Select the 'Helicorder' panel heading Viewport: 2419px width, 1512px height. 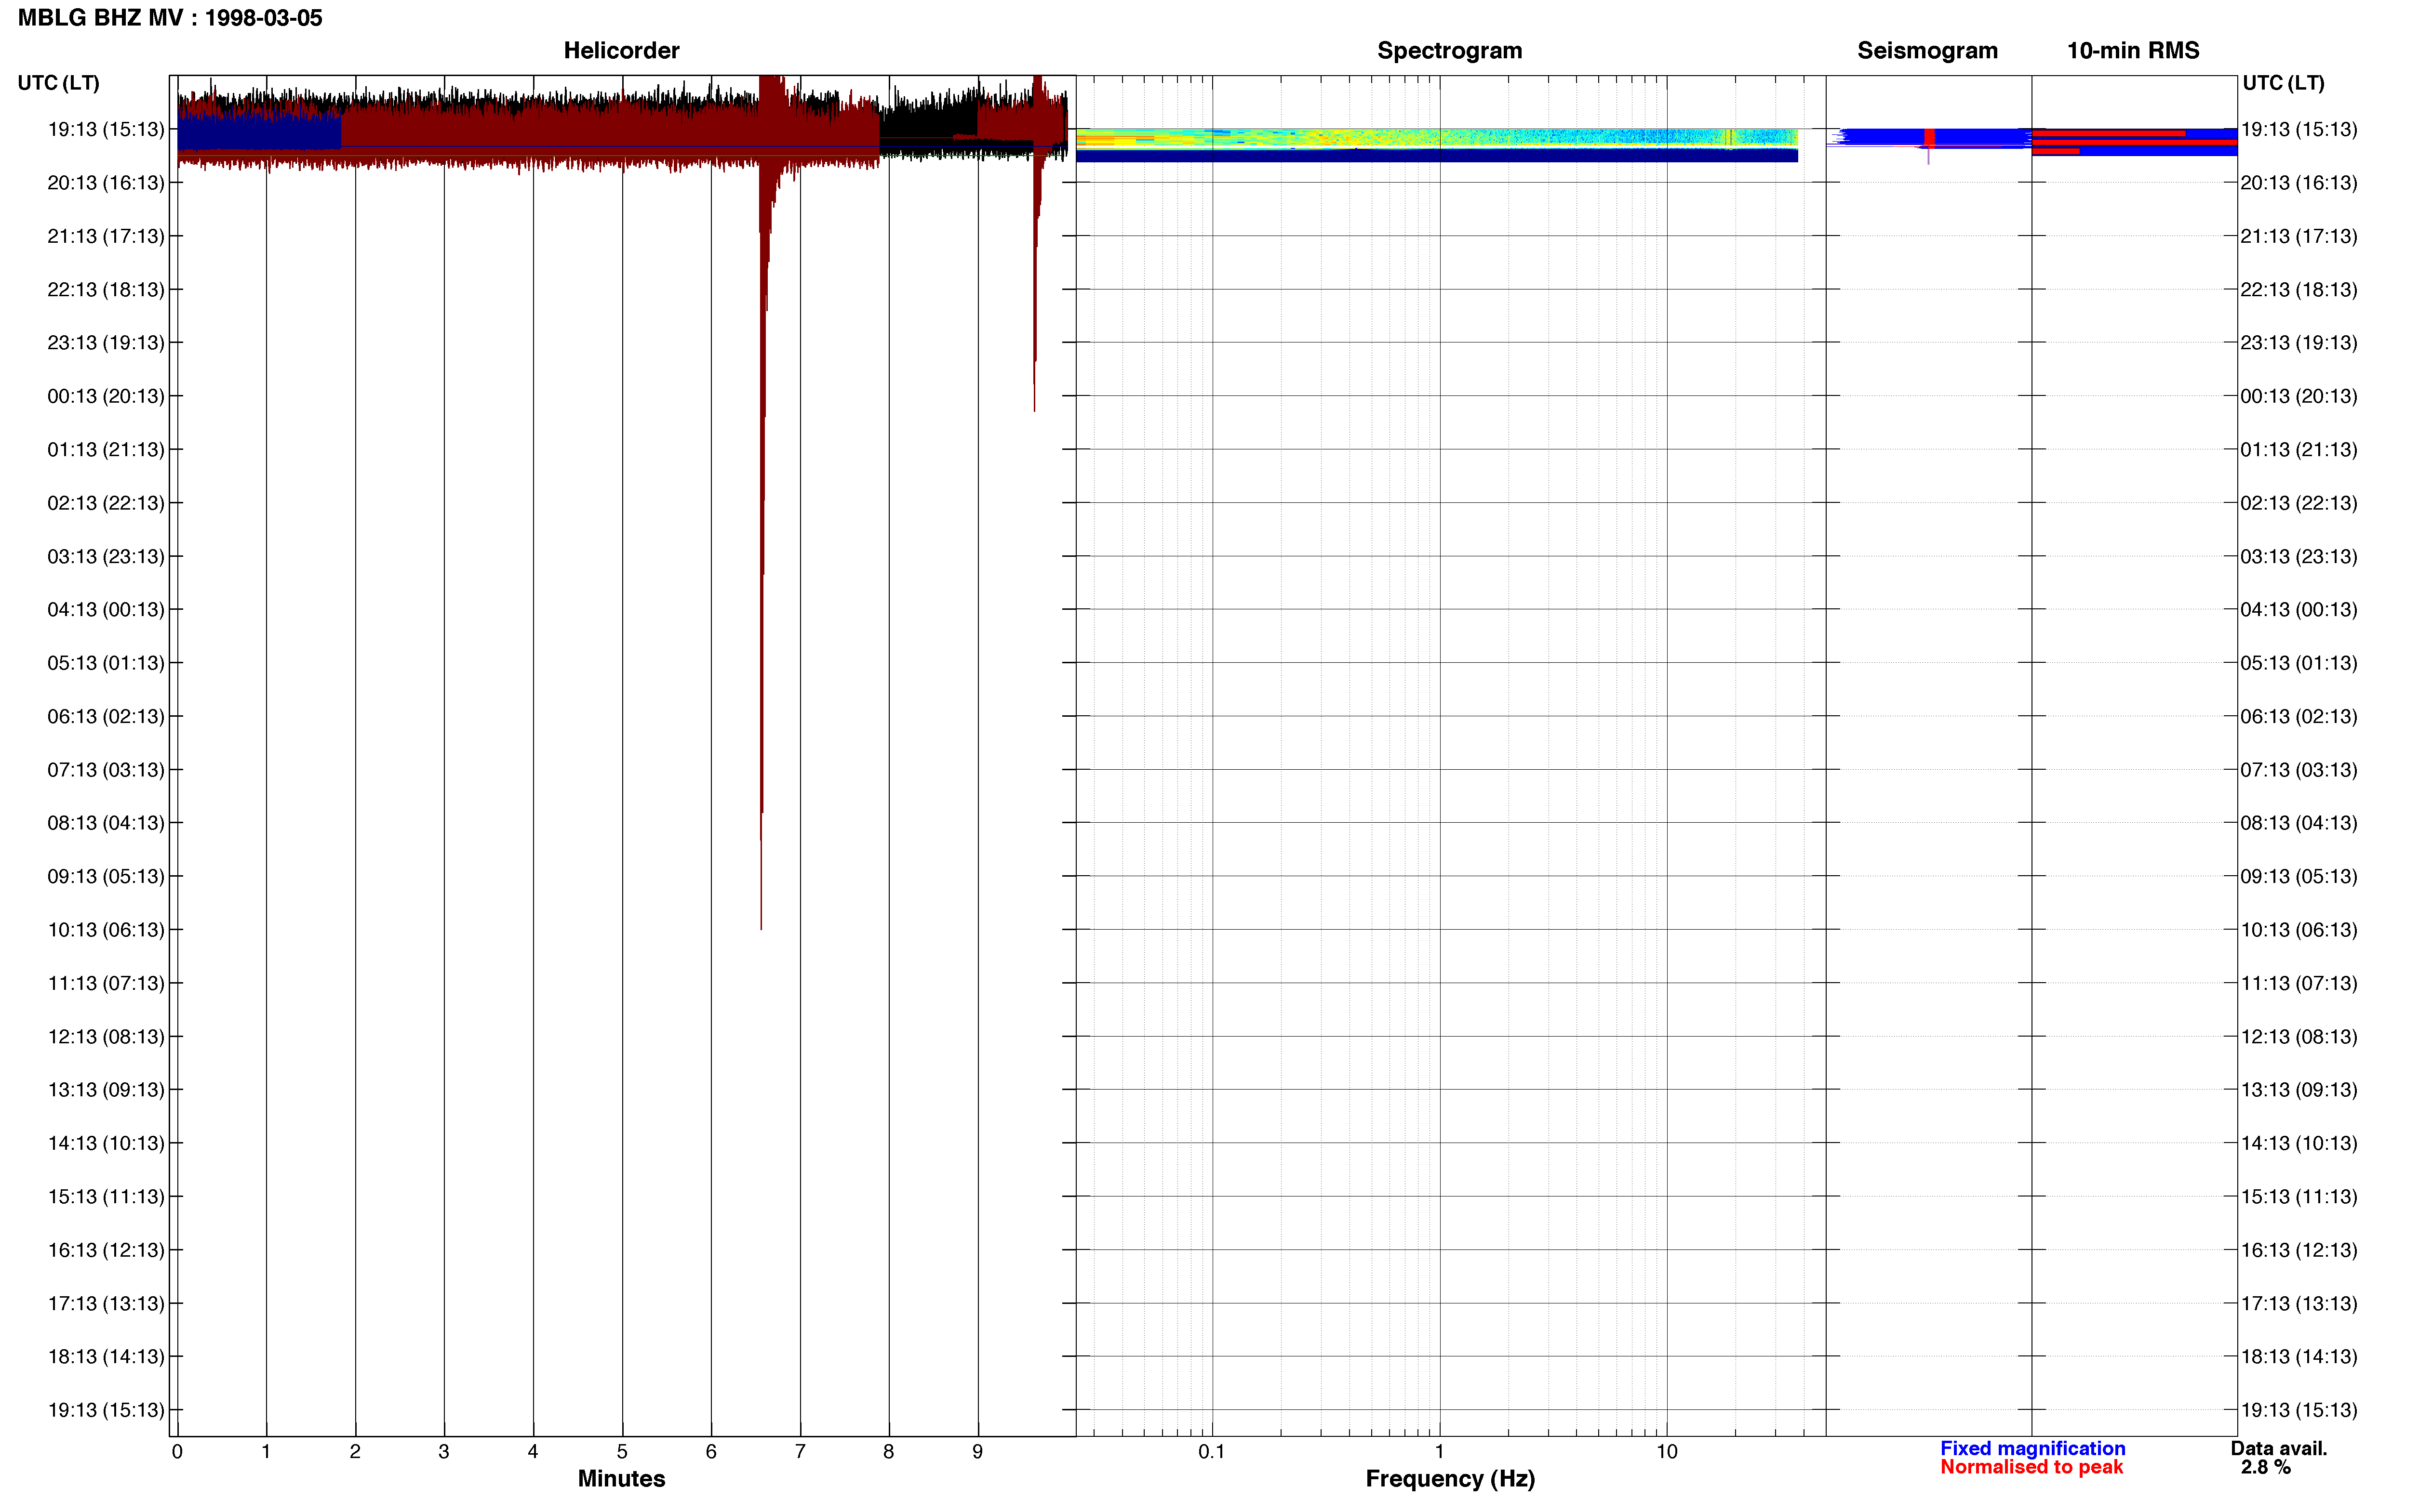(x=621, y=51)
